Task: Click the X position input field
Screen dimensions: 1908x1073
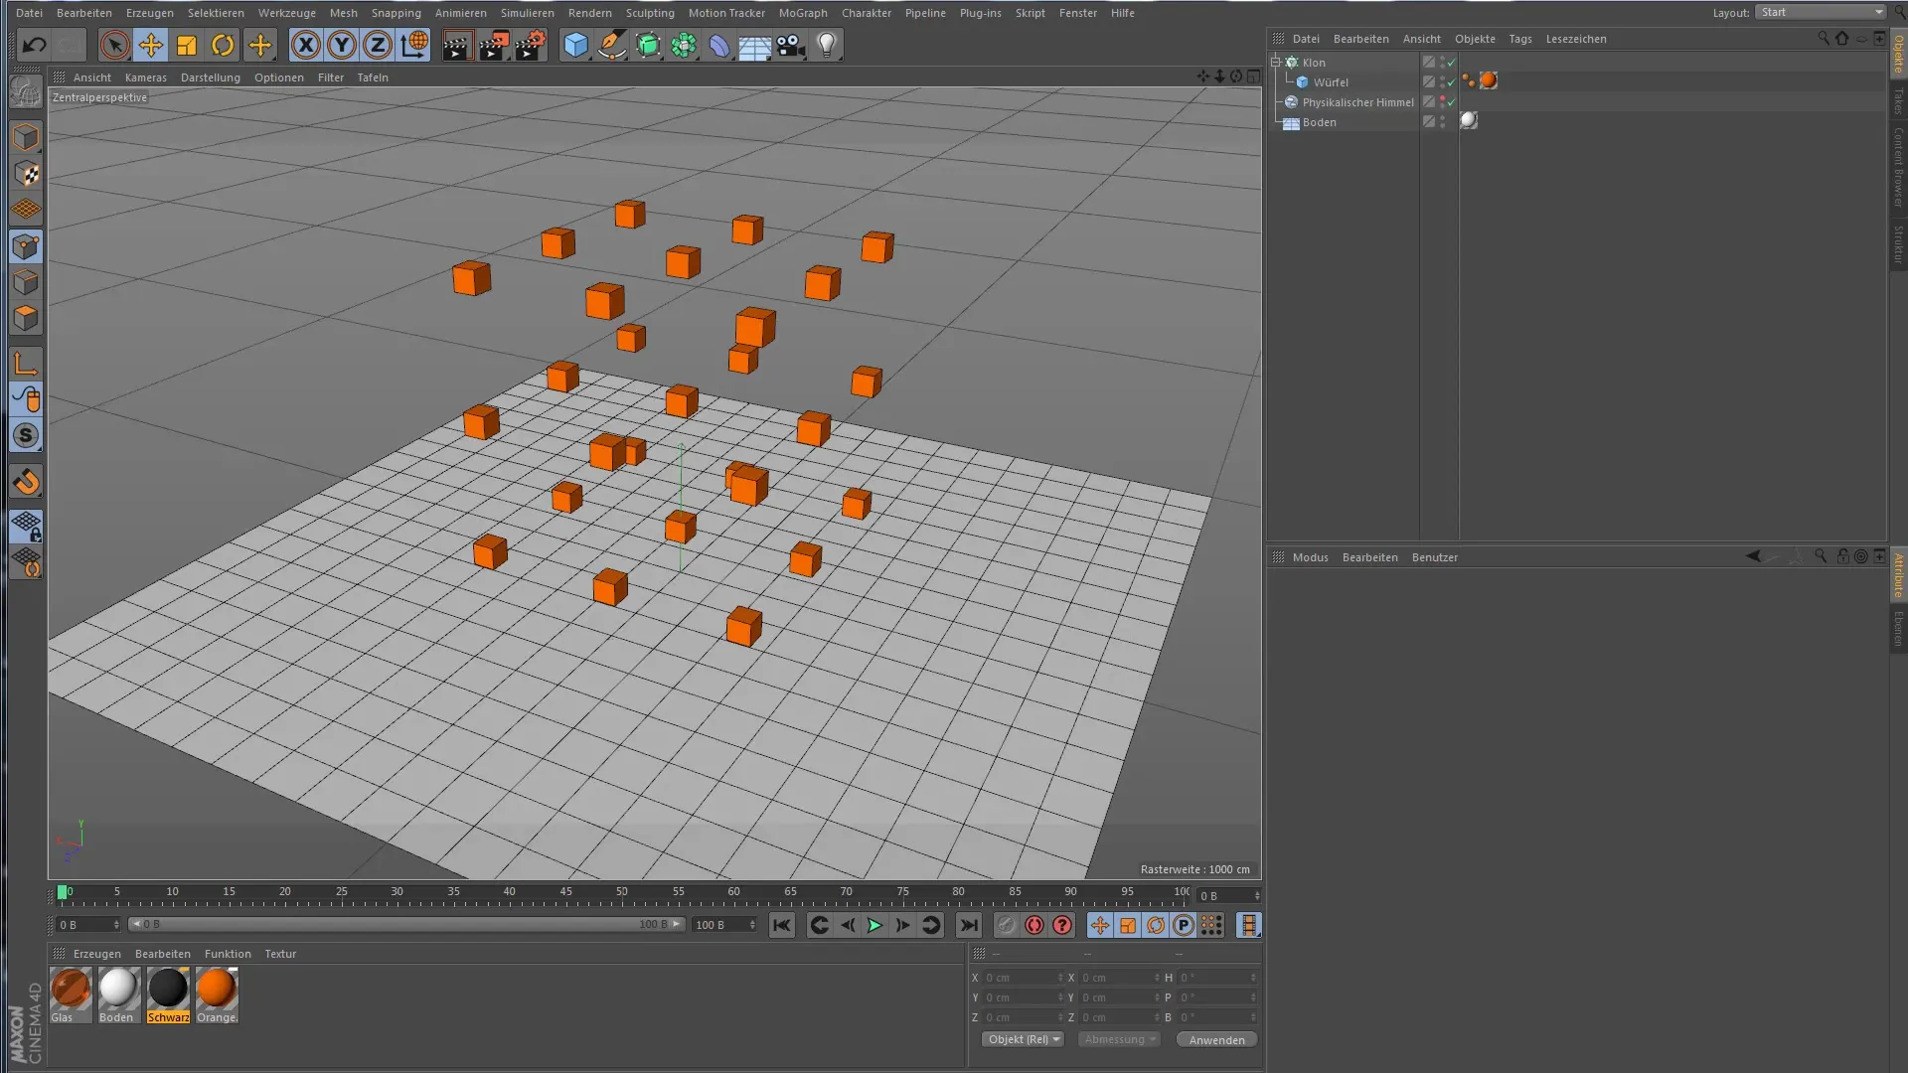Action: (x=1024, y=978)
